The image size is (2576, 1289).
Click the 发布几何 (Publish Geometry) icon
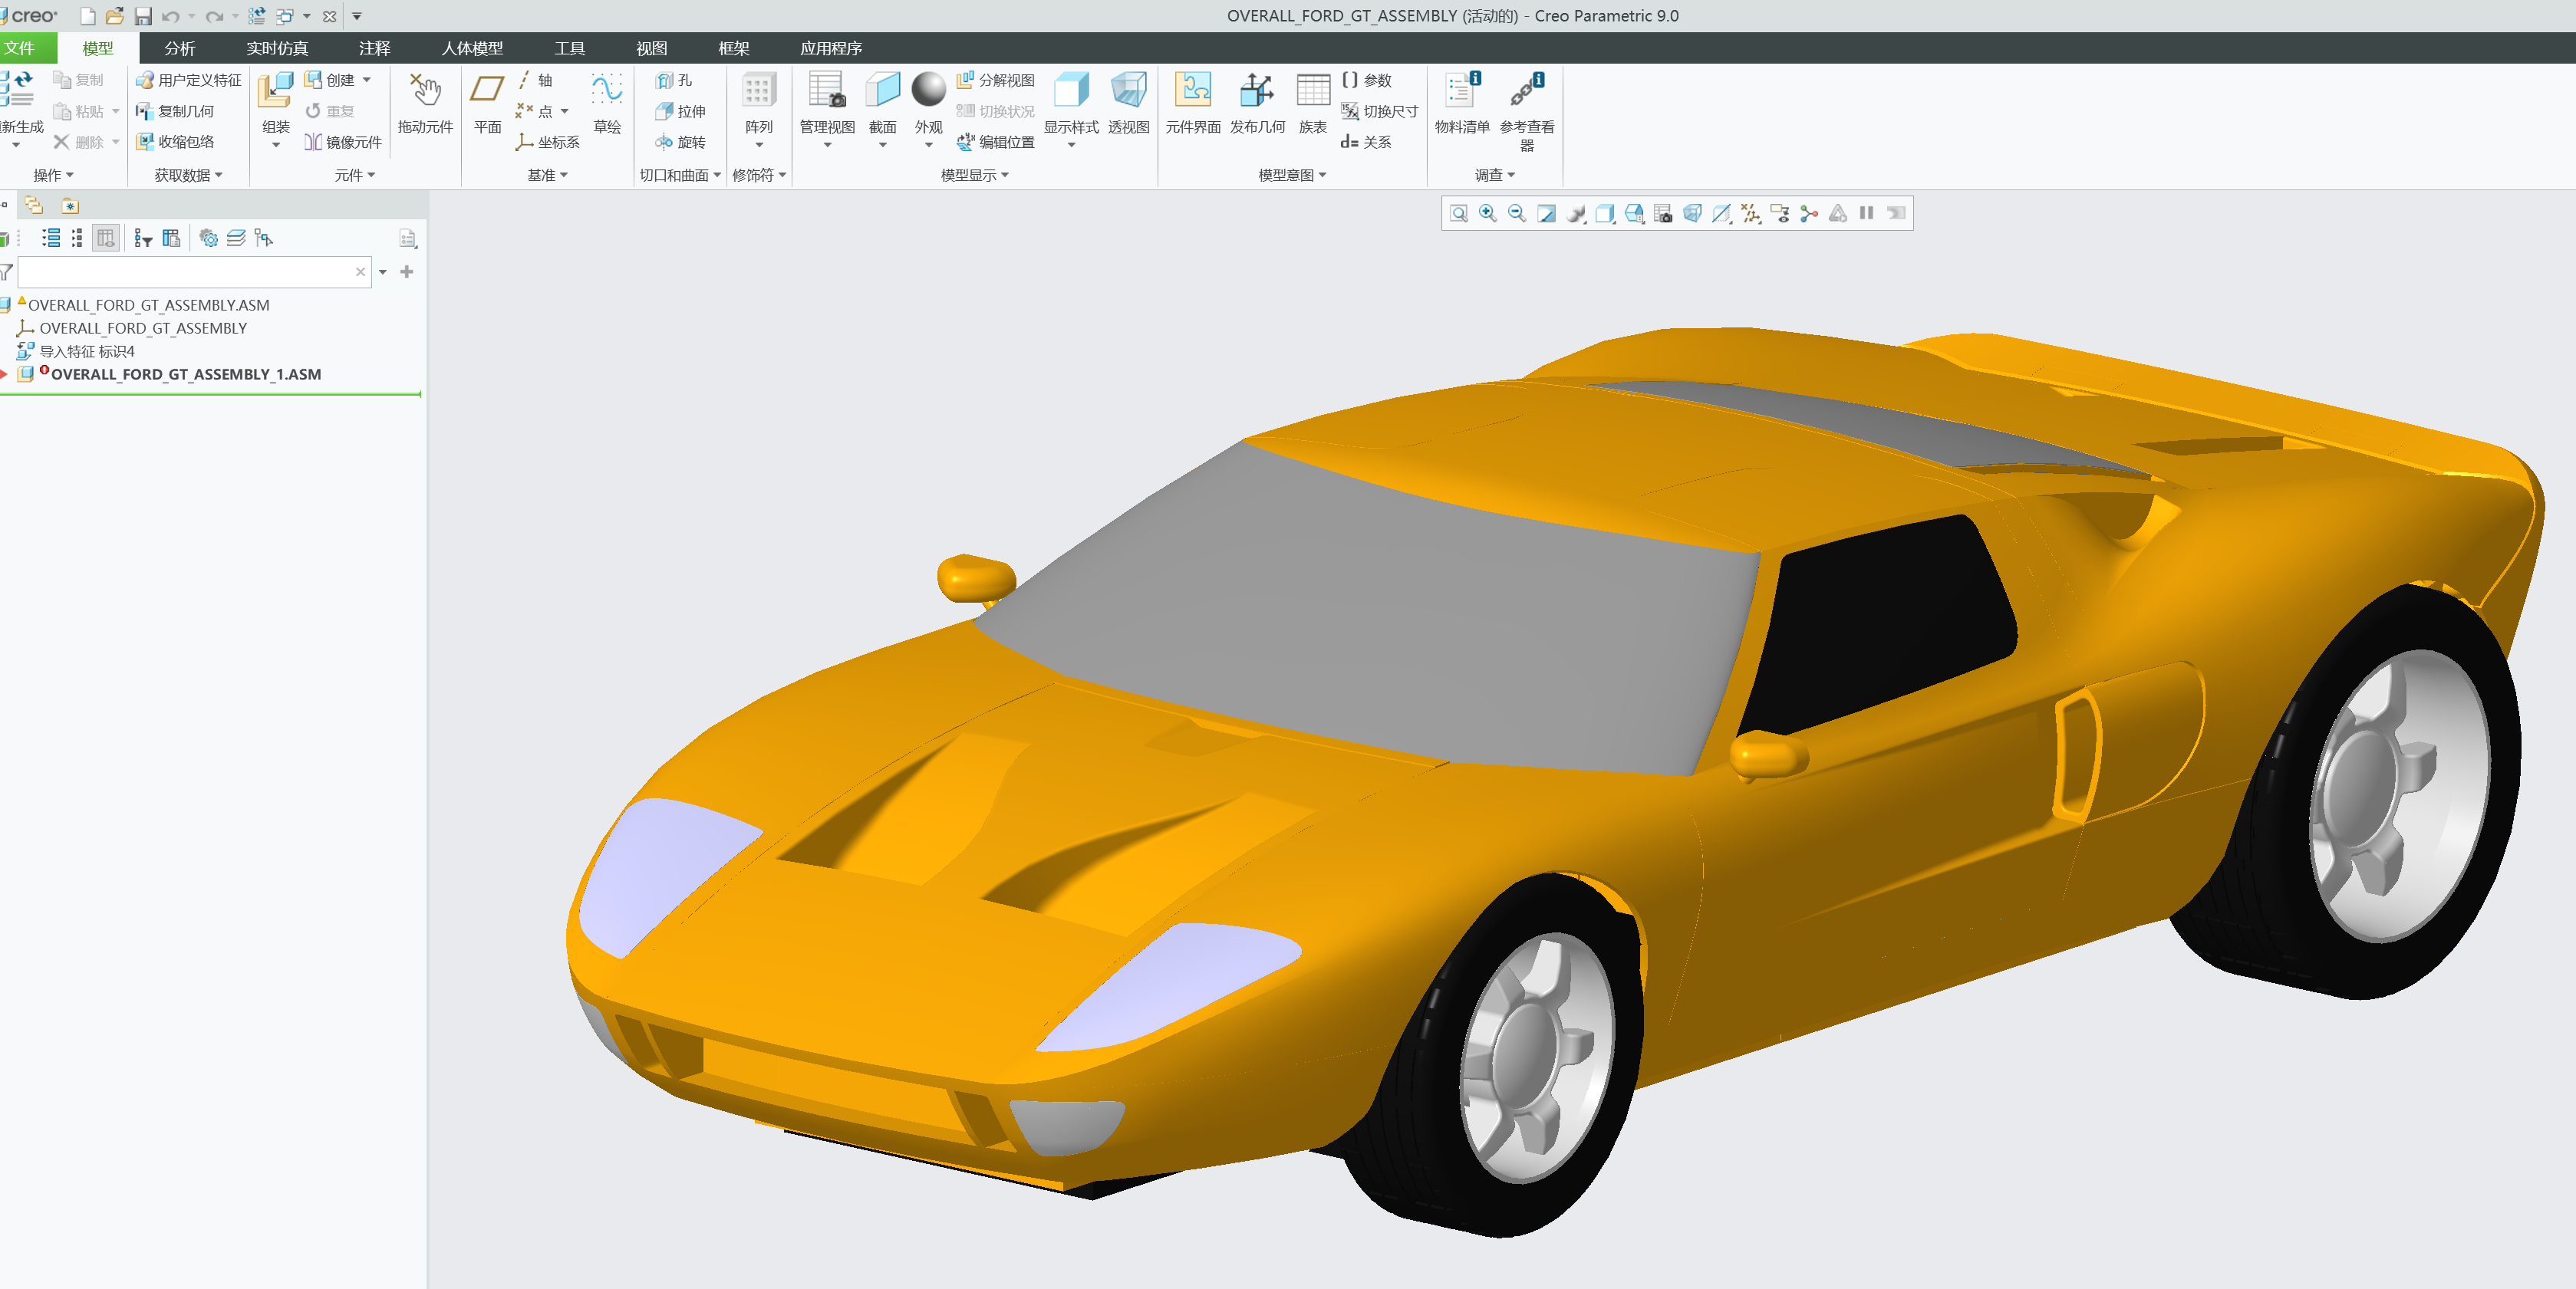click(x=1257, y=90)
